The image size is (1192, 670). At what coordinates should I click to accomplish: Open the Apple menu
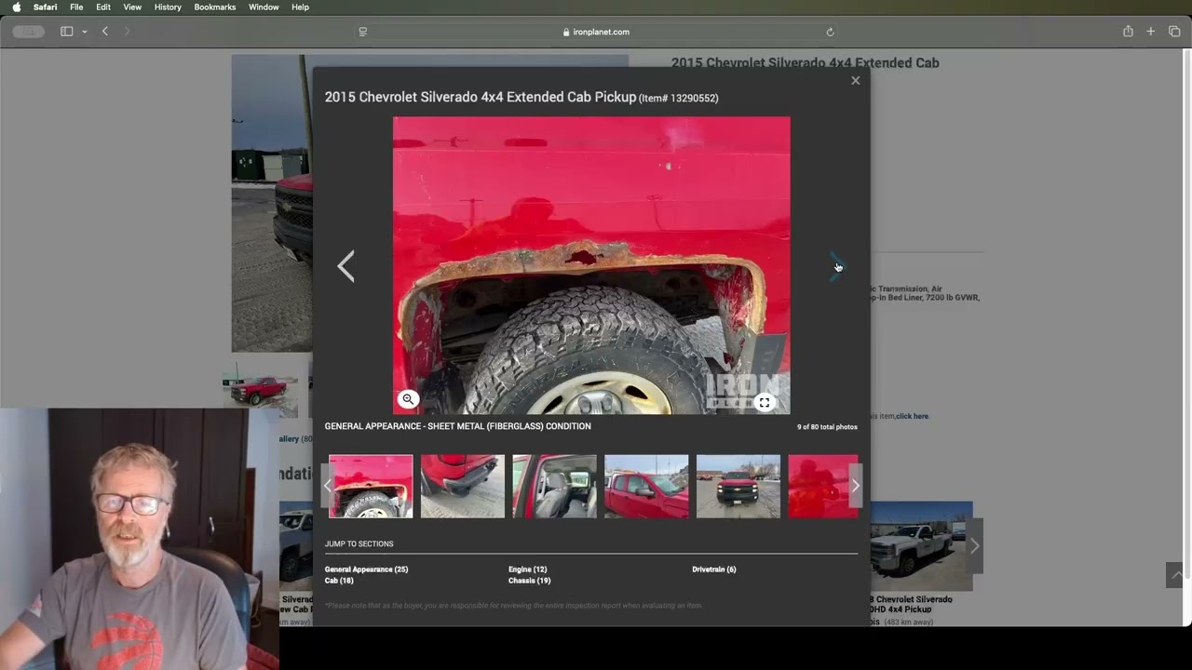[x=16, y=7]
